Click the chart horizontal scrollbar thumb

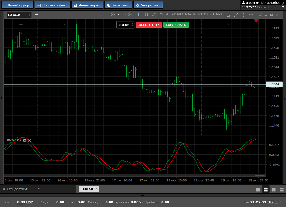(x=260, y=175)
